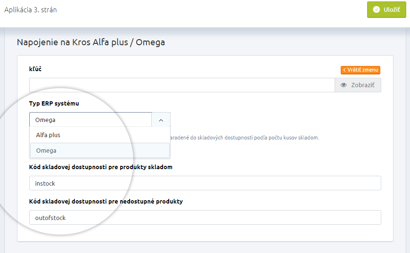Click the outofstock availability code field

(205, 218)
